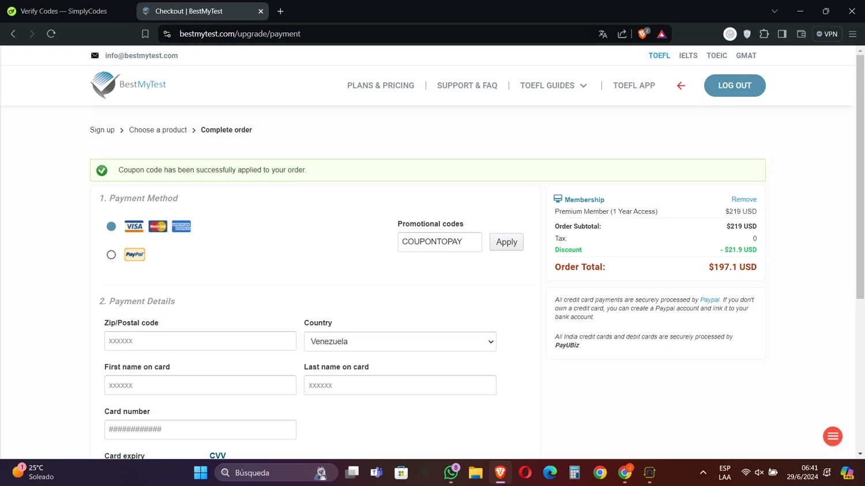This screenshot has height=486, width=865.
Task: Click the Sign up breadcrumb
Action: 102,130
